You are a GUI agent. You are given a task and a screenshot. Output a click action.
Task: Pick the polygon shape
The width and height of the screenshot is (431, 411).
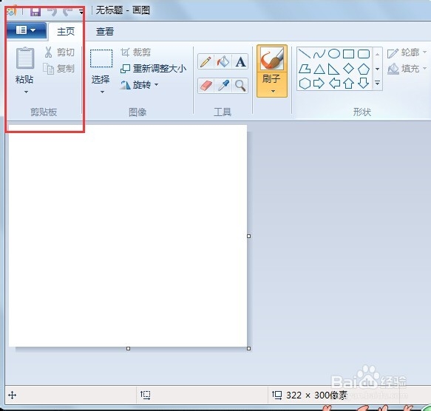point(305,69)
